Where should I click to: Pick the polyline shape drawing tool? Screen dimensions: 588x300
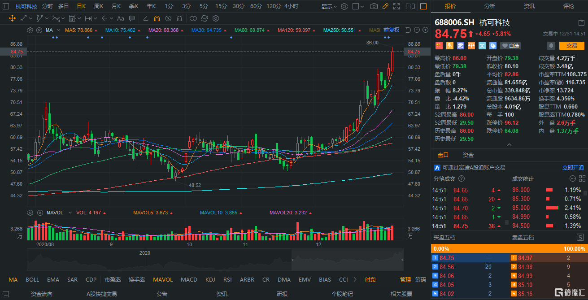tap(39, 18)
